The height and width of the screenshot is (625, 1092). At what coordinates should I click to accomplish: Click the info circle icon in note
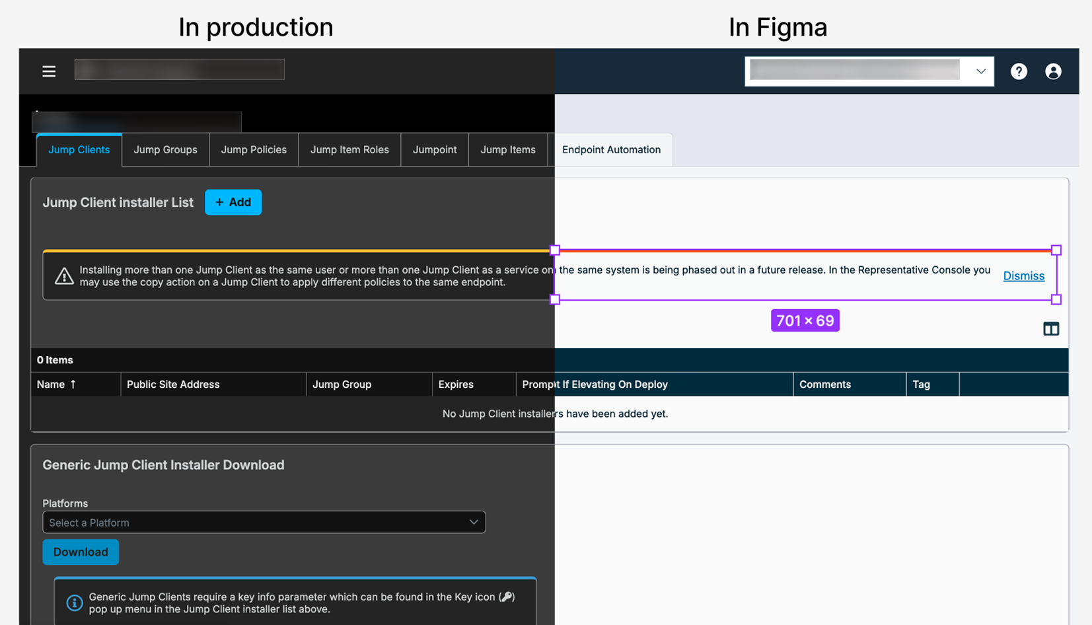coord(75,603)
